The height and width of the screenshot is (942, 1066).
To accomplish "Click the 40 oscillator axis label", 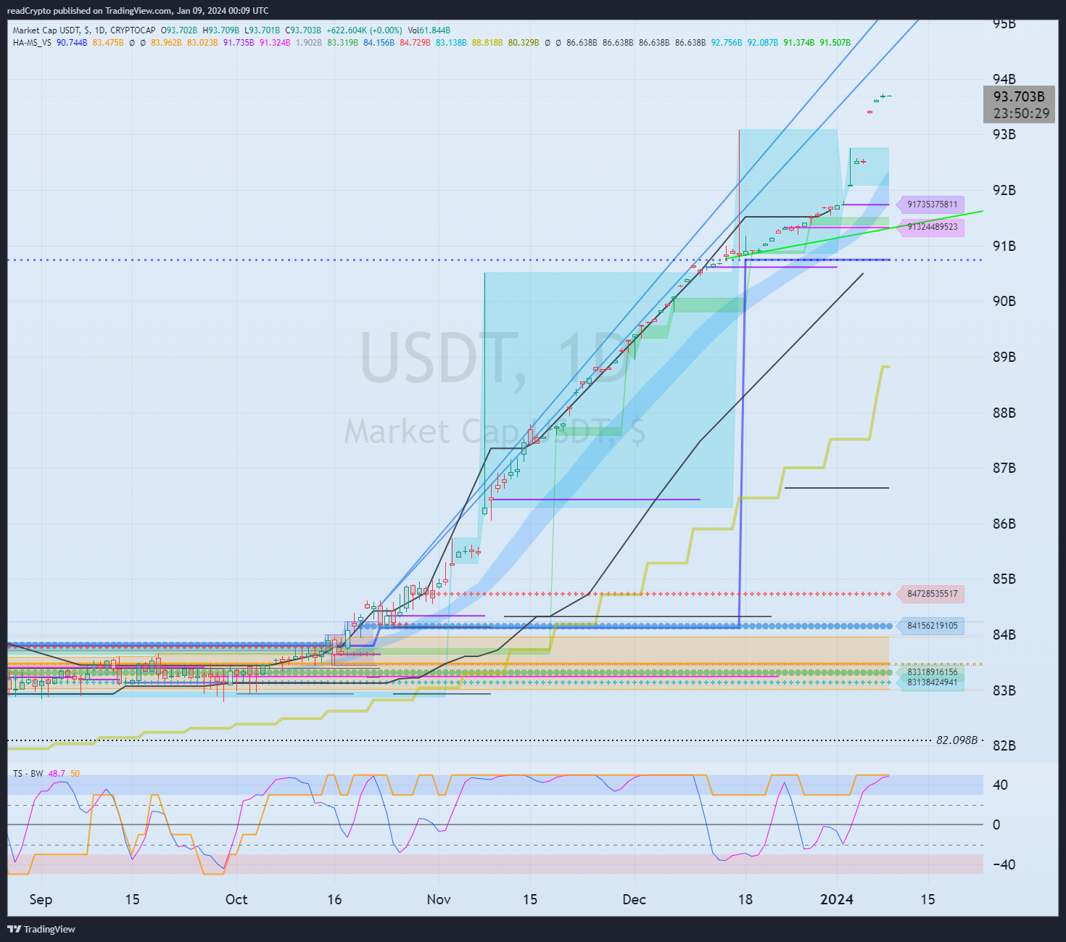I will coord(1000,785).
